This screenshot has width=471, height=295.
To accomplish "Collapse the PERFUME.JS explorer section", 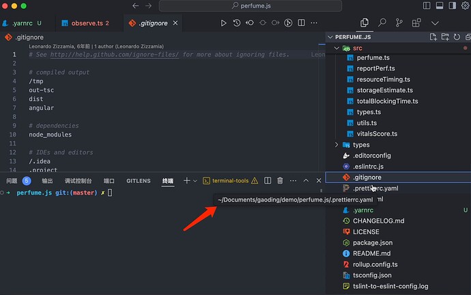I will (330, 37).
